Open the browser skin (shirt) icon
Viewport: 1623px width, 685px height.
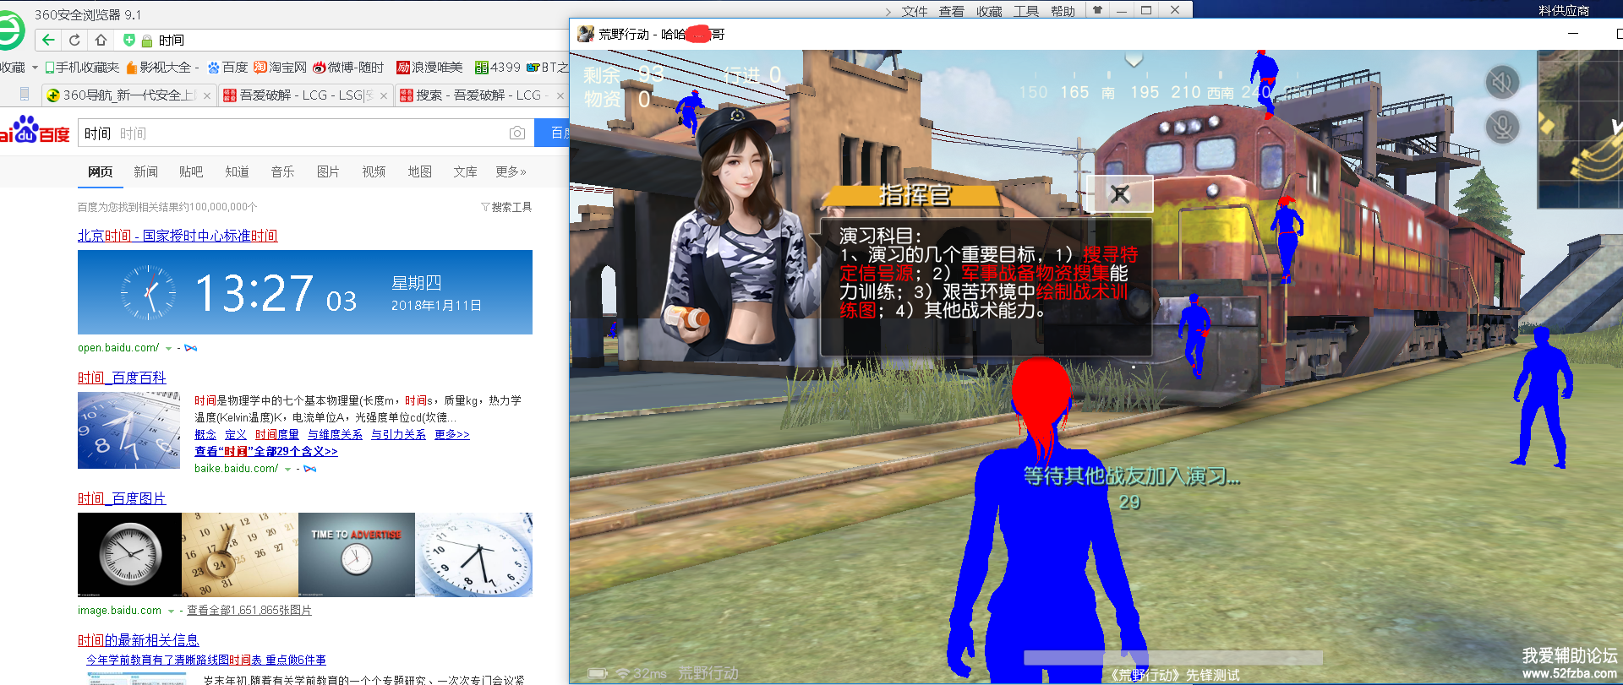1097,10
